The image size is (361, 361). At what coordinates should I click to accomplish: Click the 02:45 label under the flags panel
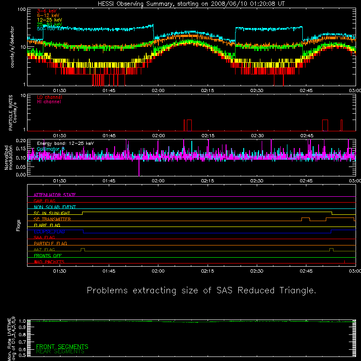pyautogui.click(x=306, y=271)
